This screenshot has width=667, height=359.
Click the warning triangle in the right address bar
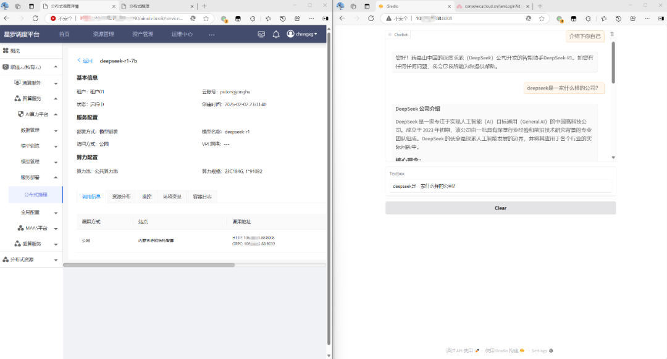pos(388,19)
